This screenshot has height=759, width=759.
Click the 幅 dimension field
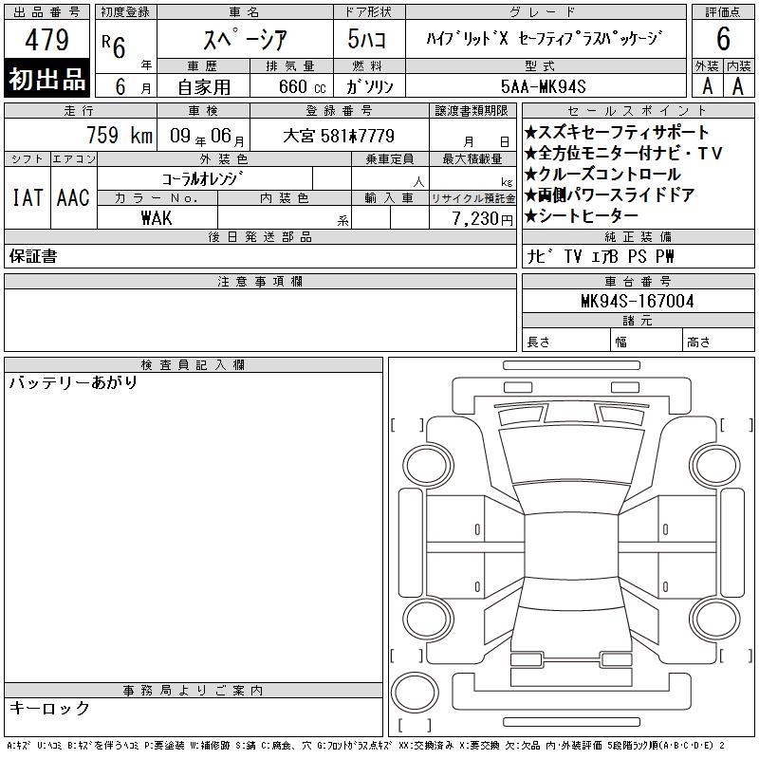click(646, 340)
